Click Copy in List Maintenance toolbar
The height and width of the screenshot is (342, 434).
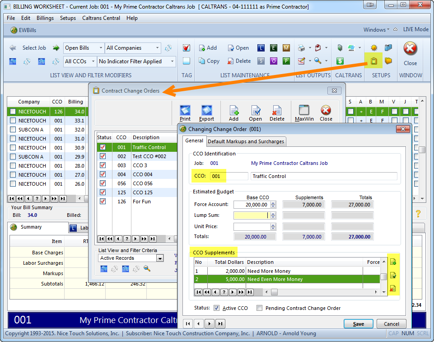(x=209, y=61)
